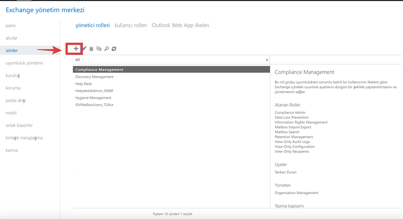Viewport: 403px width, 219px height.
Task: Open mobil in the sidebar
Action: 11,113
